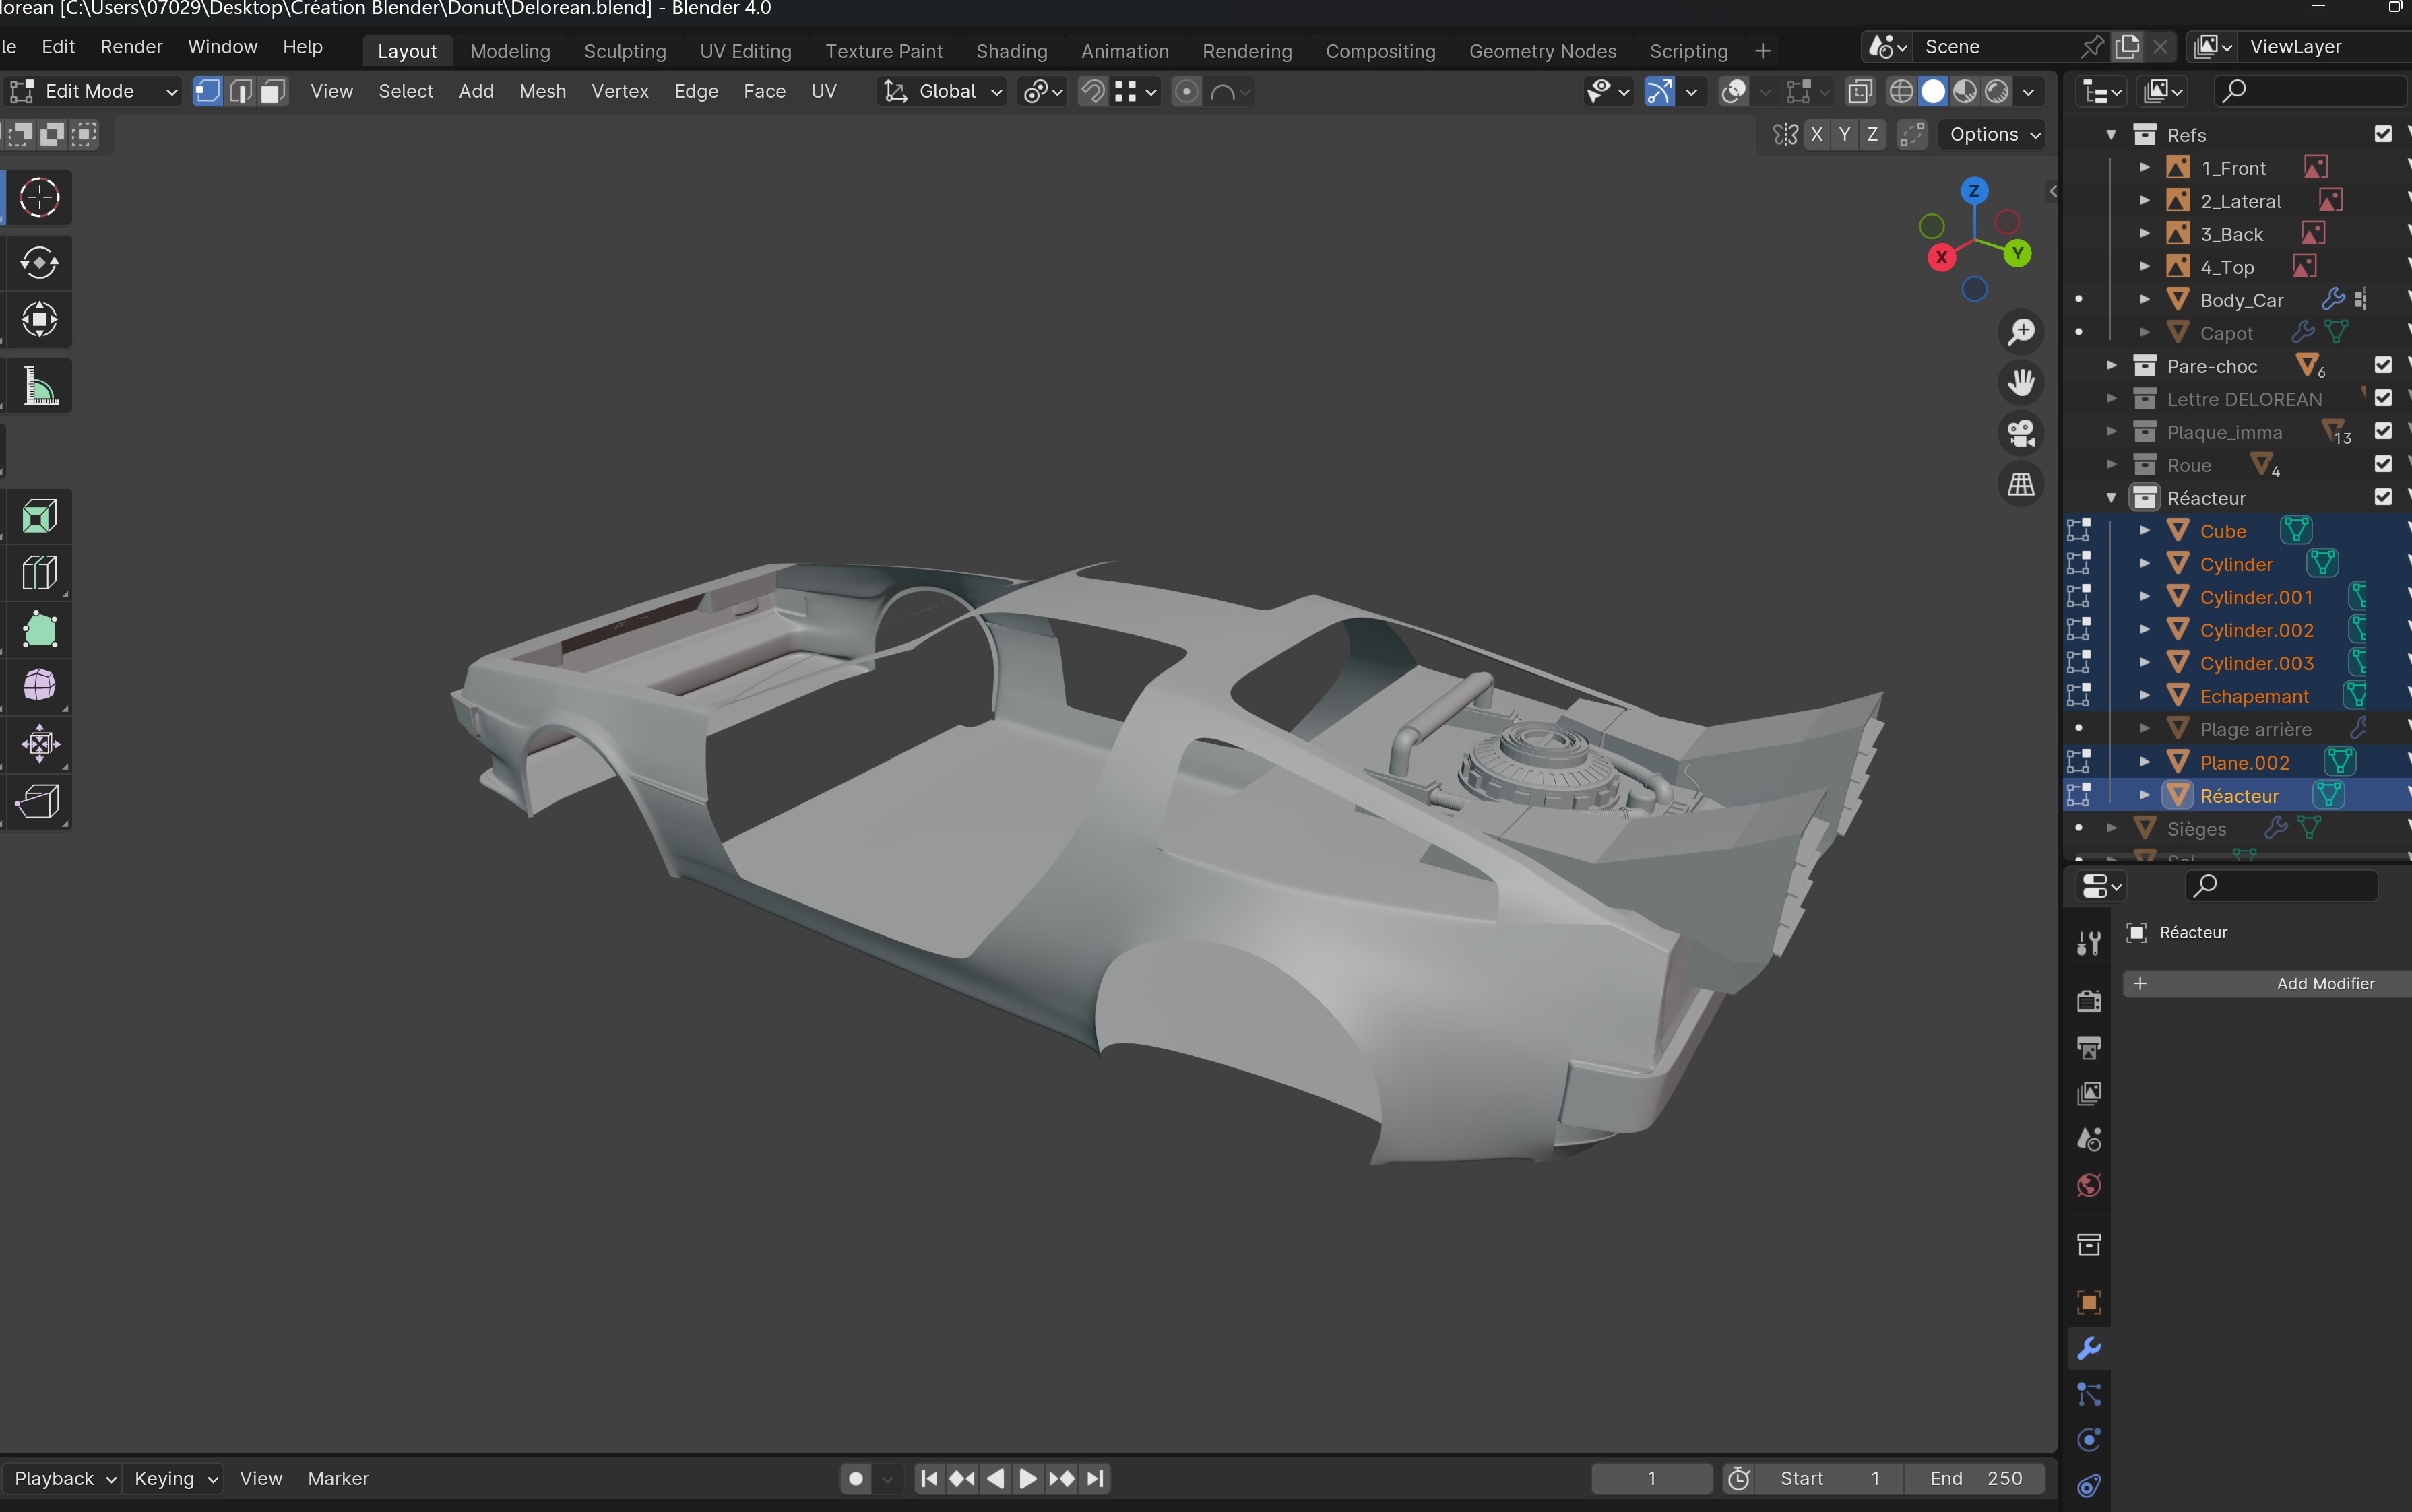2412x1512 pixels.
Task: Open the Scene properties tab
Action: pos(2089,1139)
